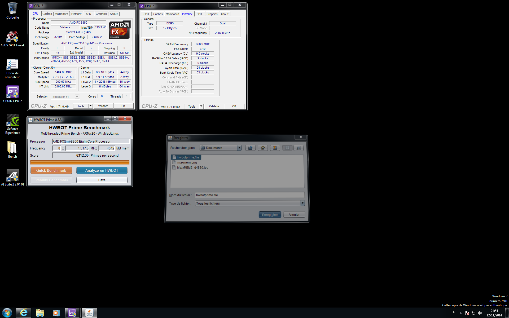The image size is (509, 318).
Task: Open Mainboard tab in right CPU-Z window
Action: click(x=172, y=14)
